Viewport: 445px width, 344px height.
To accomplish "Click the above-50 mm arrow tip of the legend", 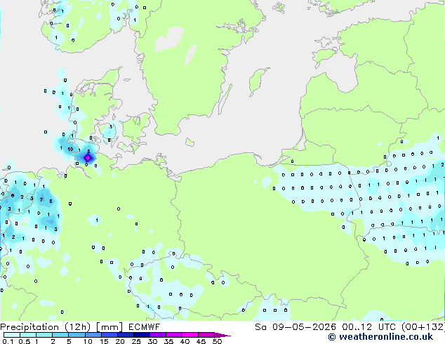I will (222, 336).
